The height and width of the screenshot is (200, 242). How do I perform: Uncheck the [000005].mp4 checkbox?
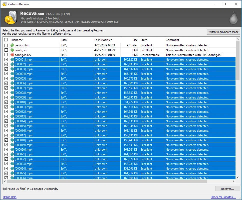[6, 79]
